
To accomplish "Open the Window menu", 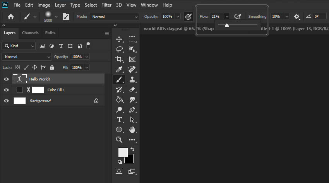I will pyautogui.click(x=149, y=5).
